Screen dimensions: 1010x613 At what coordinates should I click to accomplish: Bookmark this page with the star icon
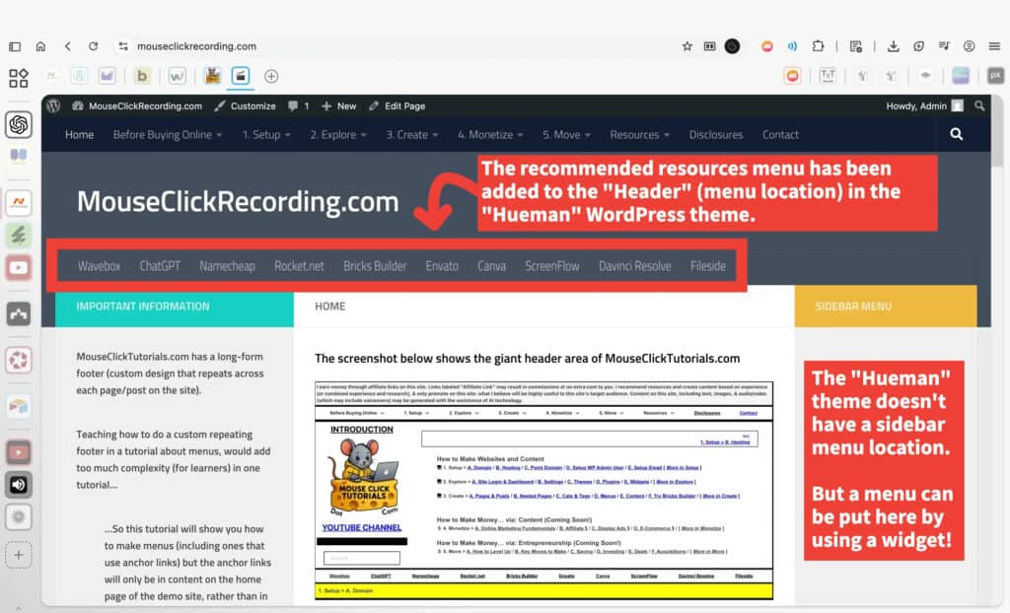pos(686,45)
